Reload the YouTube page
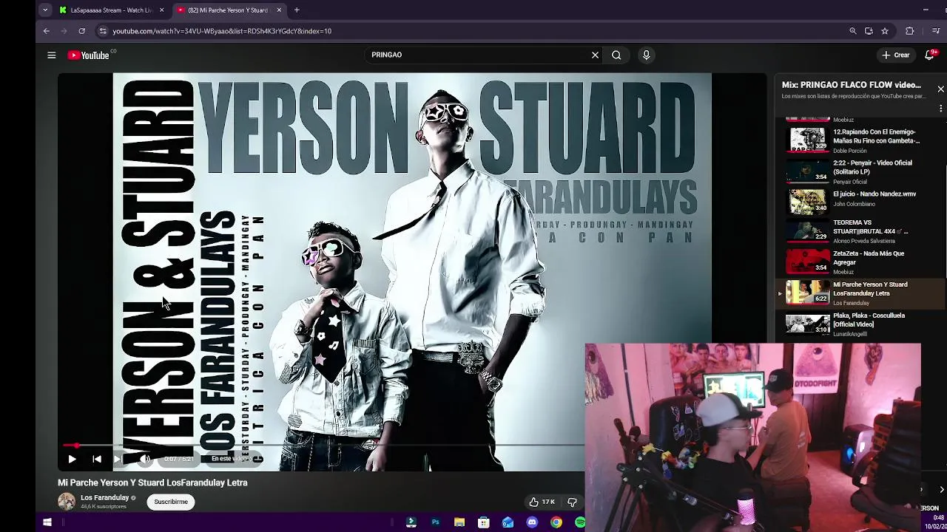Viewport: 947px width, 532px height. pos(81,31)
